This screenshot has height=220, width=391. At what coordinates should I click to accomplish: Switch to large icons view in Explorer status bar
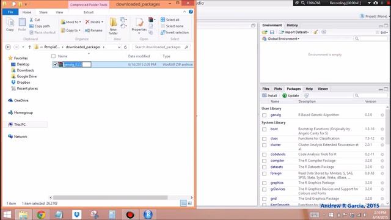190,204
